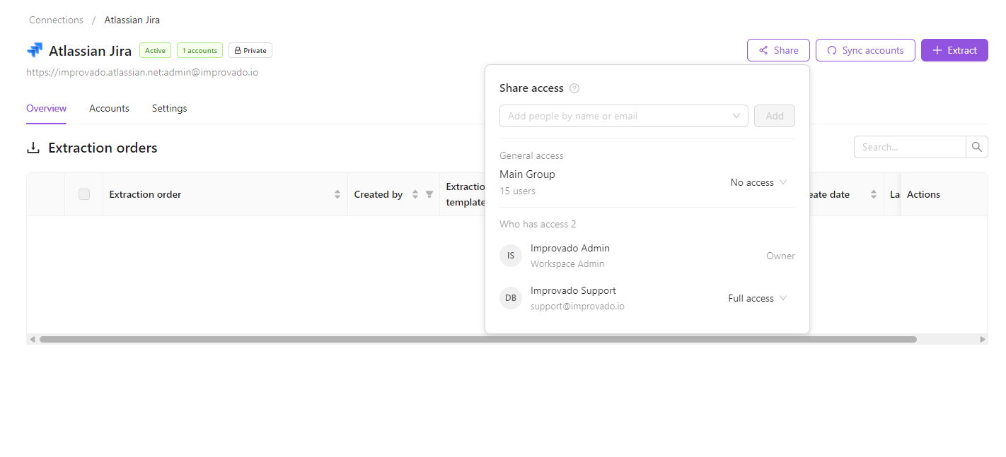
Task: Click the Extraction orders heading
Action: pyautogui.click(x=103, y=148)
